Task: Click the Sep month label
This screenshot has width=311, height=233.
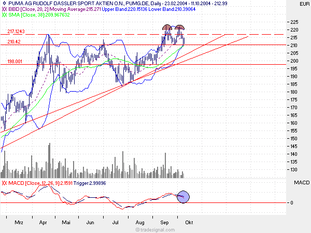Action: tap(164, 223)
